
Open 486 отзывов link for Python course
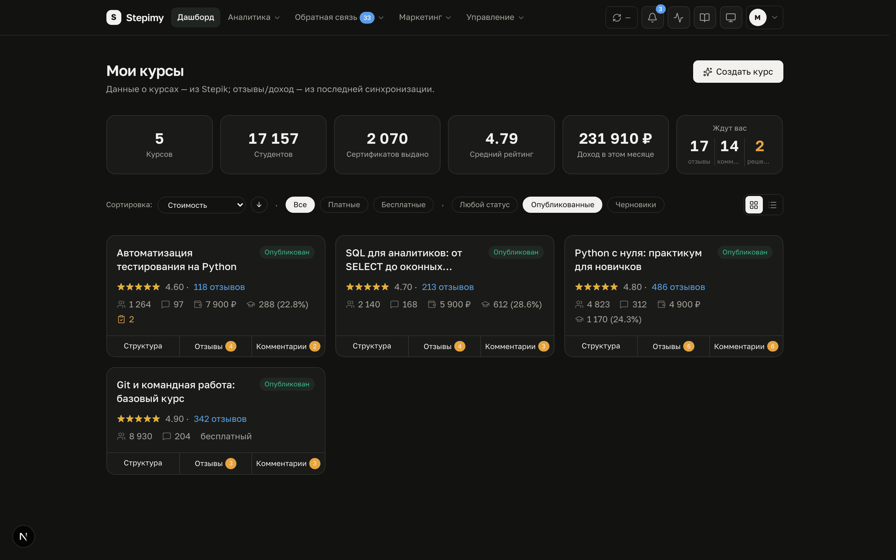[678, 287]
